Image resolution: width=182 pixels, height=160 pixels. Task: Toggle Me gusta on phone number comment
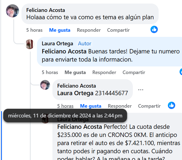(91, 106)
